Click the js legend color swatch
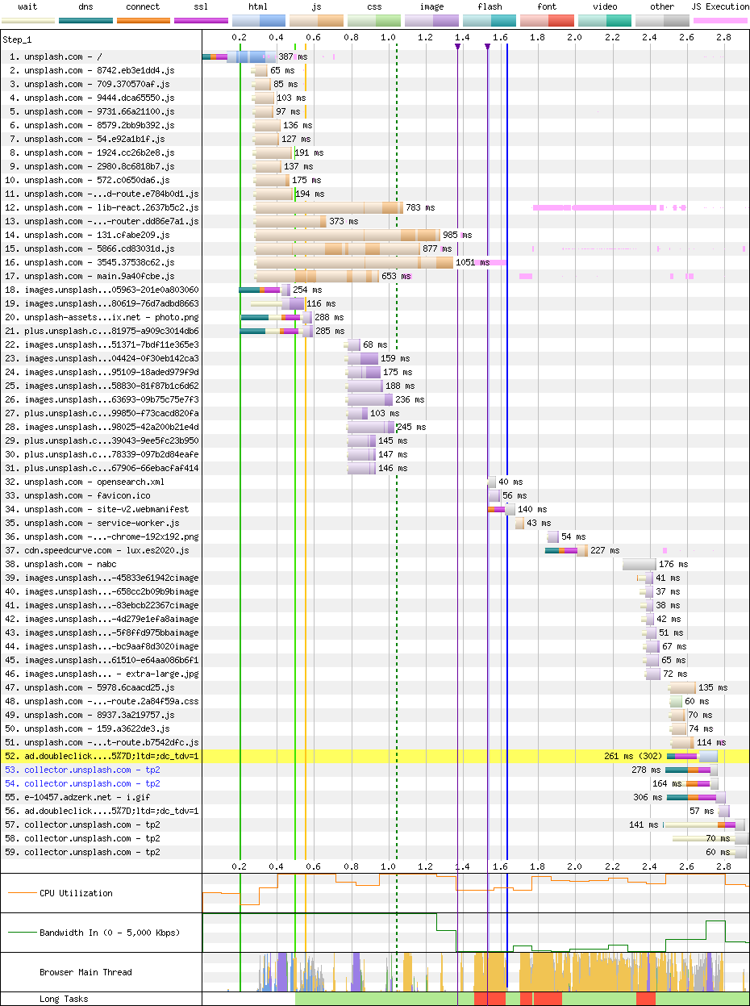This screenshot has height=1006, width=750. coord(316,19)
